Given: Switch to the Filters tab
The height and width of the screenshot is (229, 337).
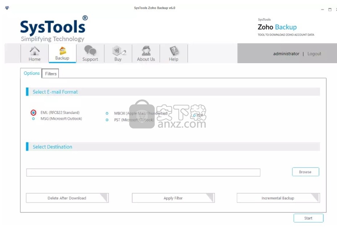Looking at the screenshot, I should pos(50,74).
